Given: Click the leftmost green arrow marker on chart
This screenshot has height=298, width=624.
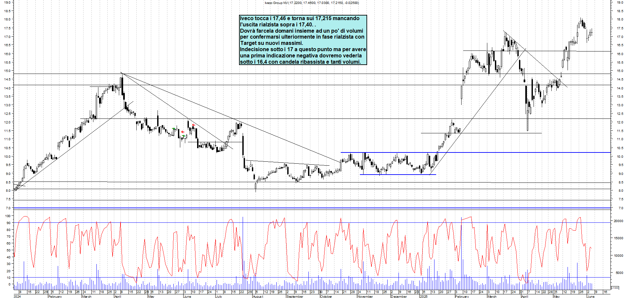Looking at the screenshot, I should (174, 129).
